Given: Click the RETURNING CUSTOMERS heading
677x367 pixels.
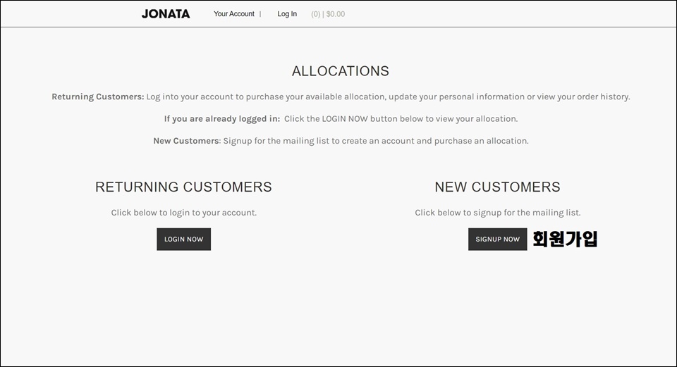Looking at the screenshot, I should [183, 187].
